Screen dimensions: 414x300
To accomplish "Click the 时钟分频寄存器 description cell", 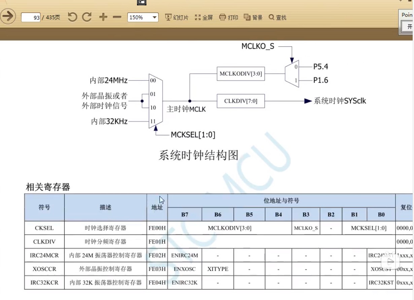I will (105, 242).
